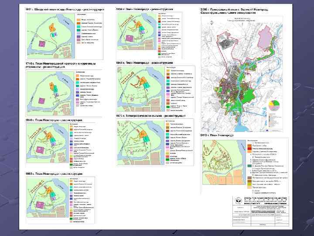
Task: Click the orange citadel block on 1611 map
Action: click(x=52, y=28)
